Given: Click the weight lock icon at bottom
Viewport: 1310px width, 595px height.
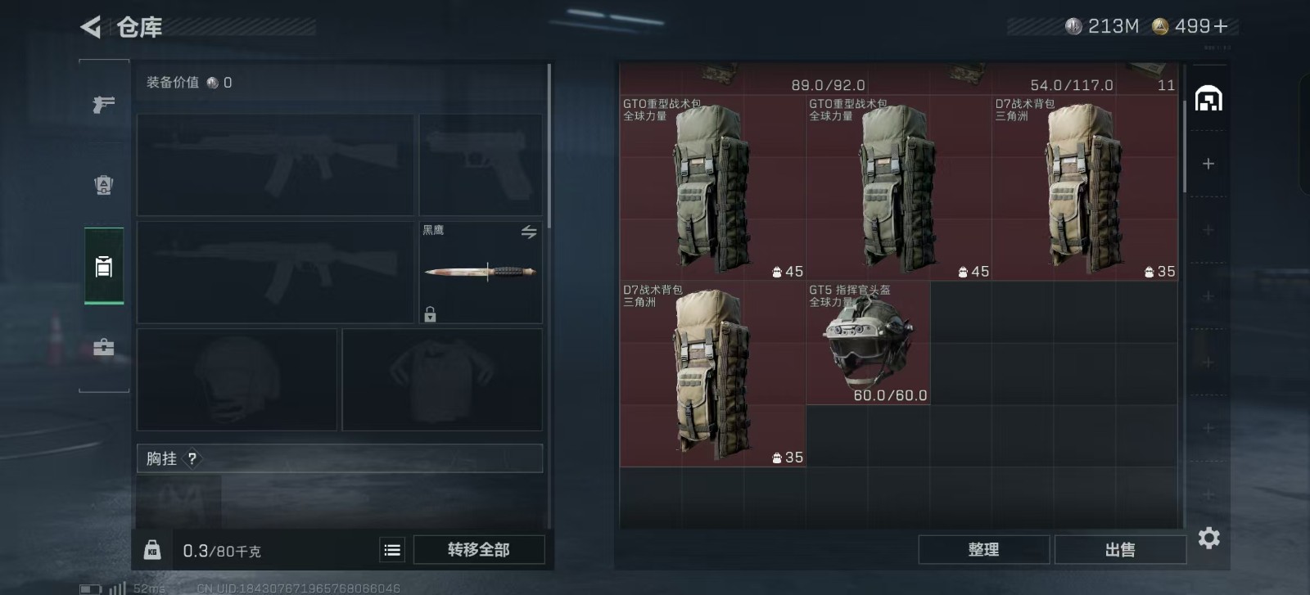Looking at the screenshot, I should (x=152, y=550).
